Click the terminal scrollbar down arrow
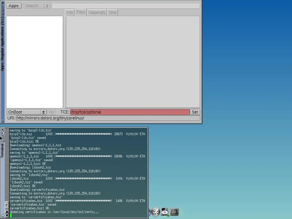This screenshot has height=219, width=292. click(7, 216)
